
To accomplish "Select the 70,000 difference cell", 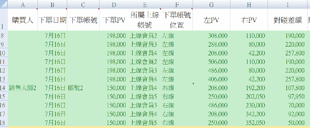I will (x=288, y=105).
